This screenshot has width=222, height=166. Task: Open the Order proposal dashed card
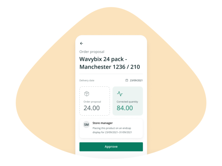click(x=95, y=101)
